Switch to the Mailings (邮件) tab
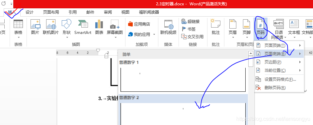Viewport: 313px width, 125px height. tap(90, 12)
